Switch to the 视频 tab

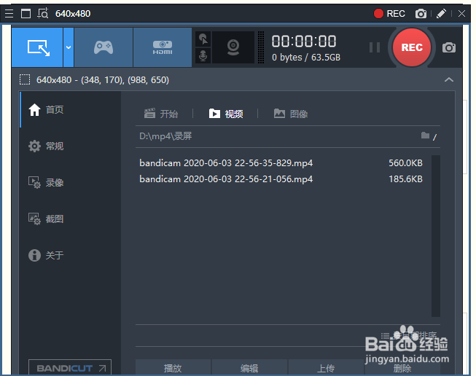pos(226,114)
